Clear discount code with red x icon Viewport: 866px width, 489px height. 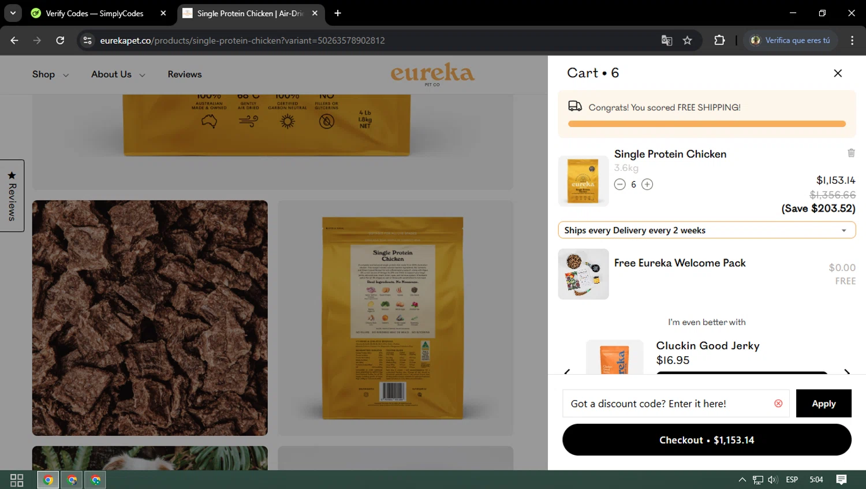click(x=778, y=404)
